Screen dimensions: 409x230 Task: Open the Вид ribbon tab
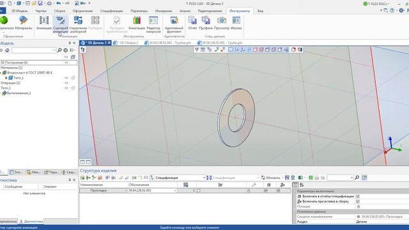pyautogui.click(x=260, y=11)
